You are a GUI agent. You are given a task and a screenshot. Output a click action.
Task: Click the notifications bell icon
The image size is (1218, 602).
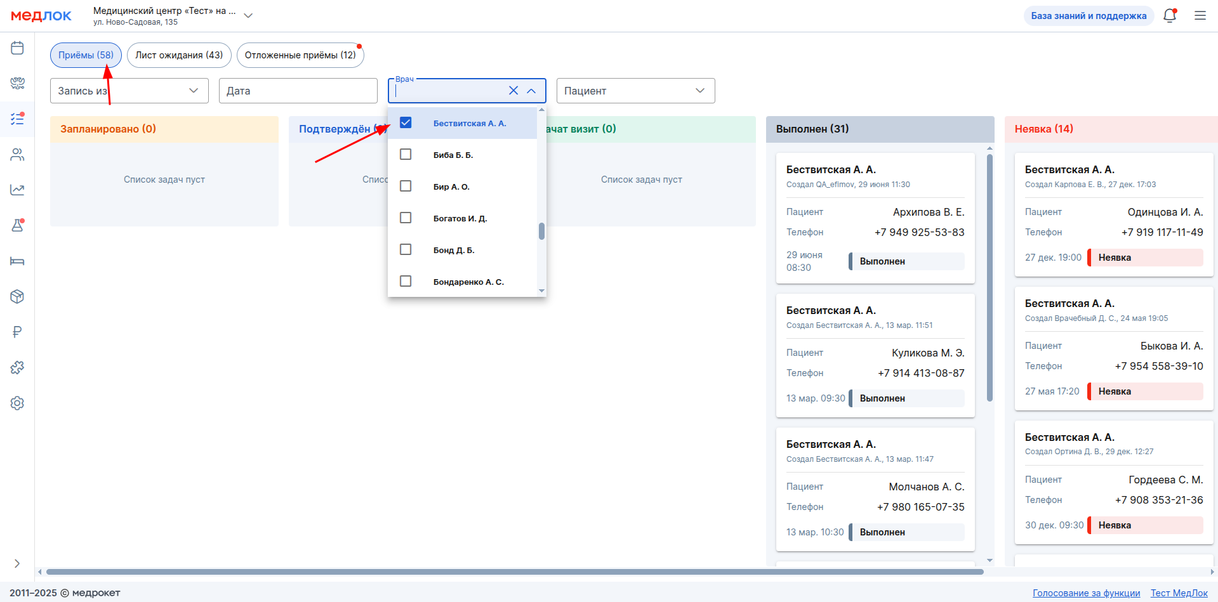click(1169, 16)
